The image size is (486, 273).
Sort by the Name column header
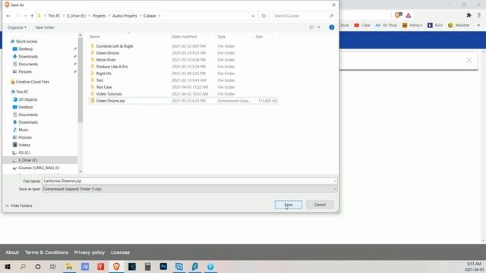94,36
